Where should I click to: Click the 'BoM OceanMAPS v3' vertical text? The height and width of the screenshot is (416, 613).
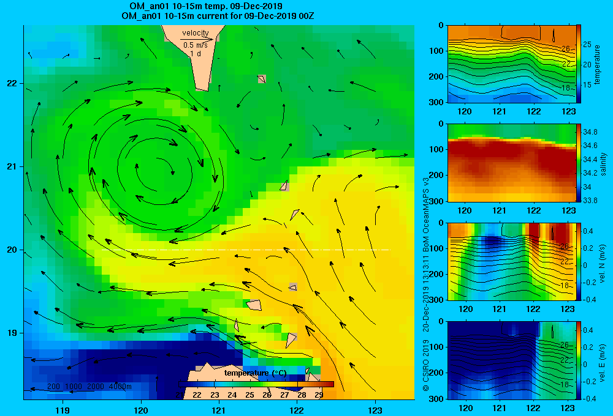click(x=426, y=214)
